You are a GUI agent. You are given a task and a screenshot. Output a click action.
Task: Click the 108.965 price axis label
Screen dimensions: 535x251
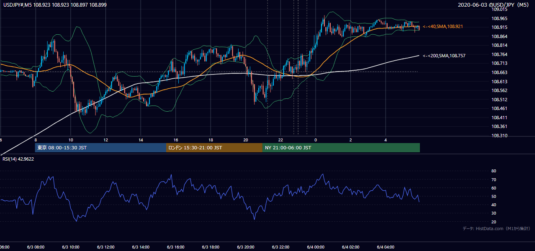(x=499, y=18)
